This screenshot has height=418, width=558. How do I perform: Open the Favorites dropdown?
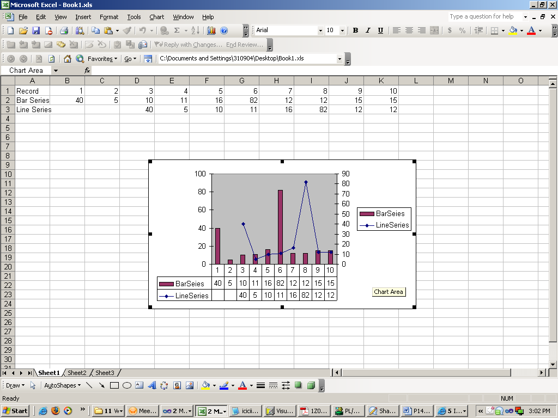coord(102,59)
